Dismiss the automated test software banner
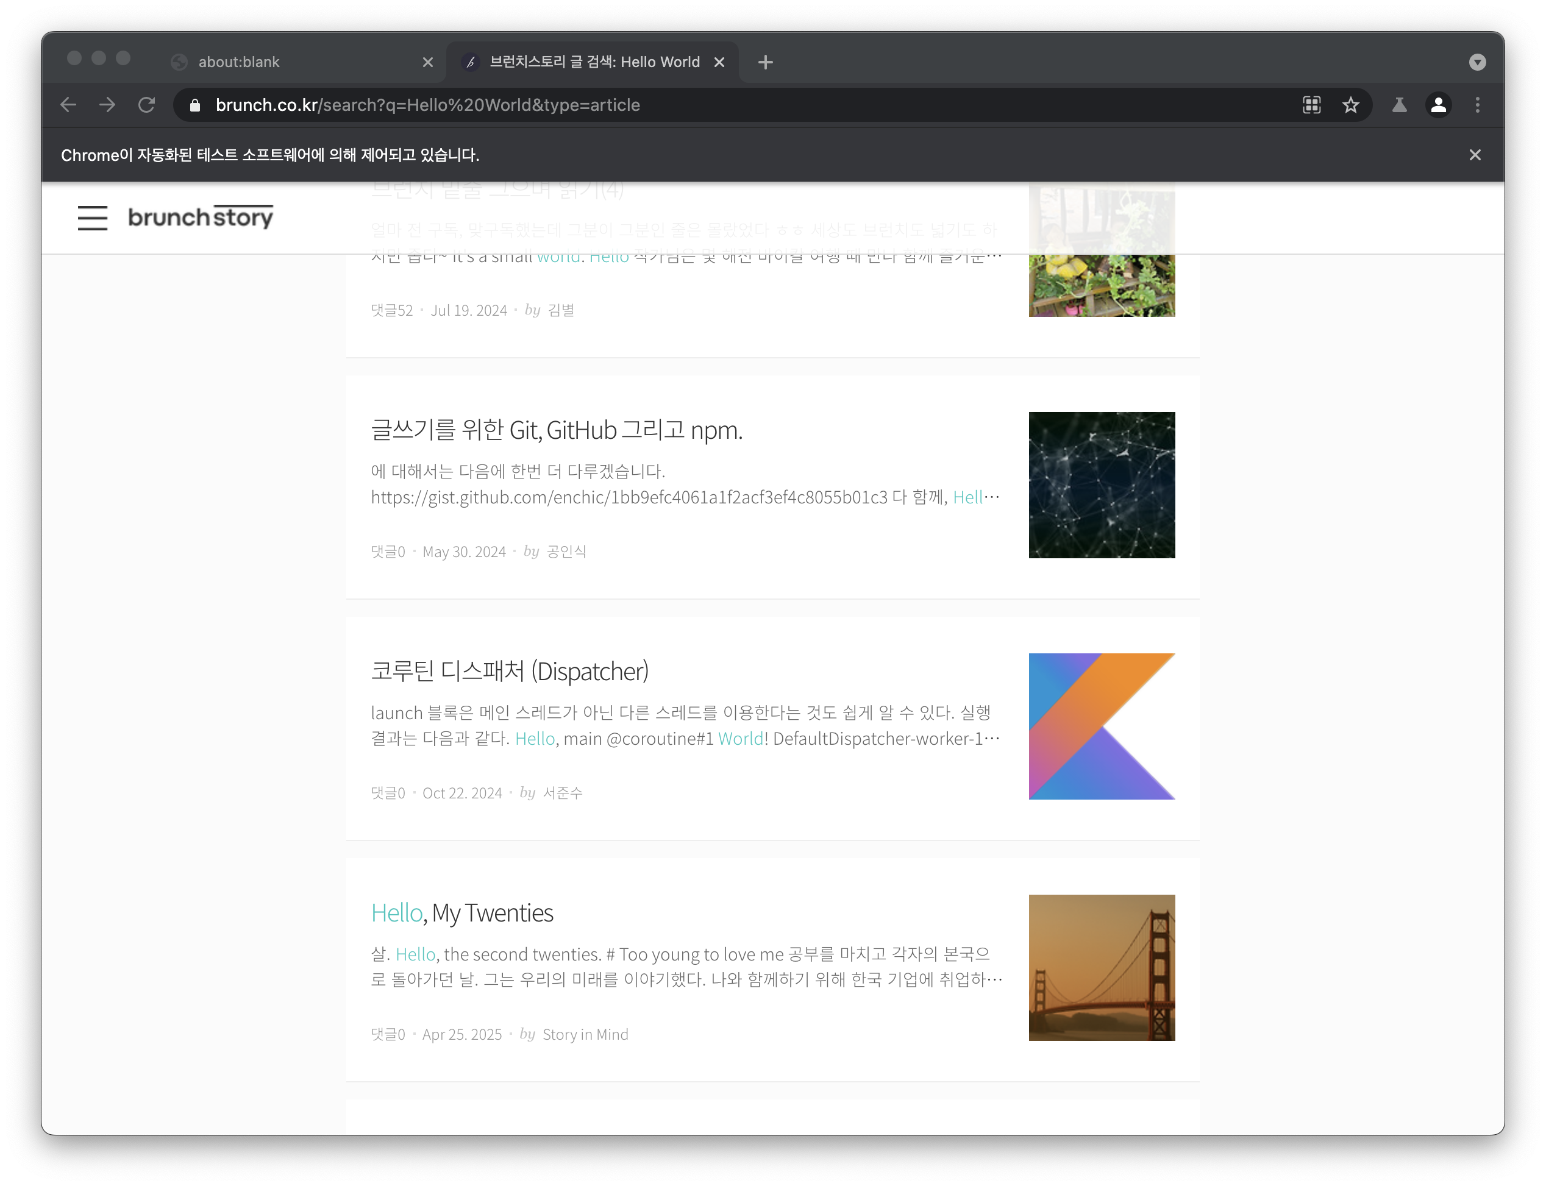The width and height of the screenshot is (1546, 1186). (1475, 155)
